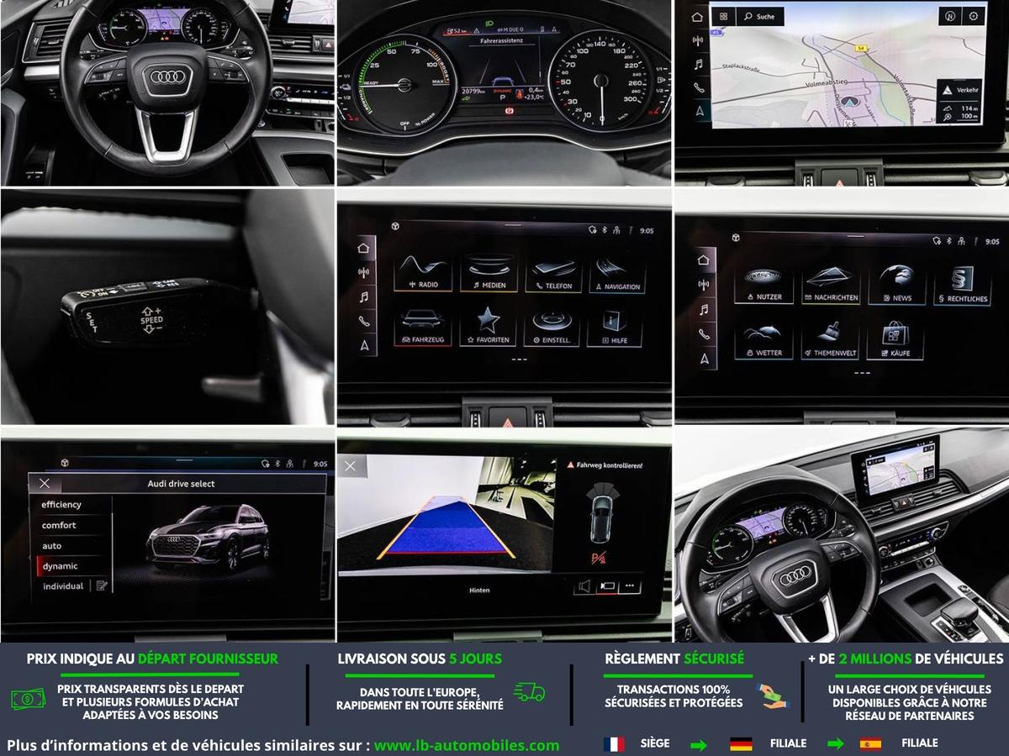Click the green delivery truck icon
The width and height of the screenshot is (1009, 756).
click(x=530, y=692)
